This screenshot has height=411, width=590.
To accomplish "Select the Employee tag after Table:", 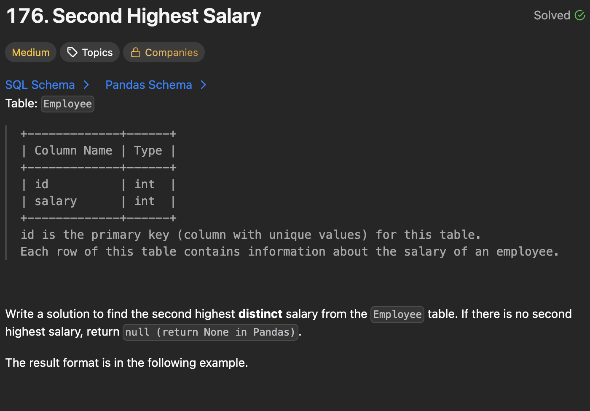I will [67, 104].
